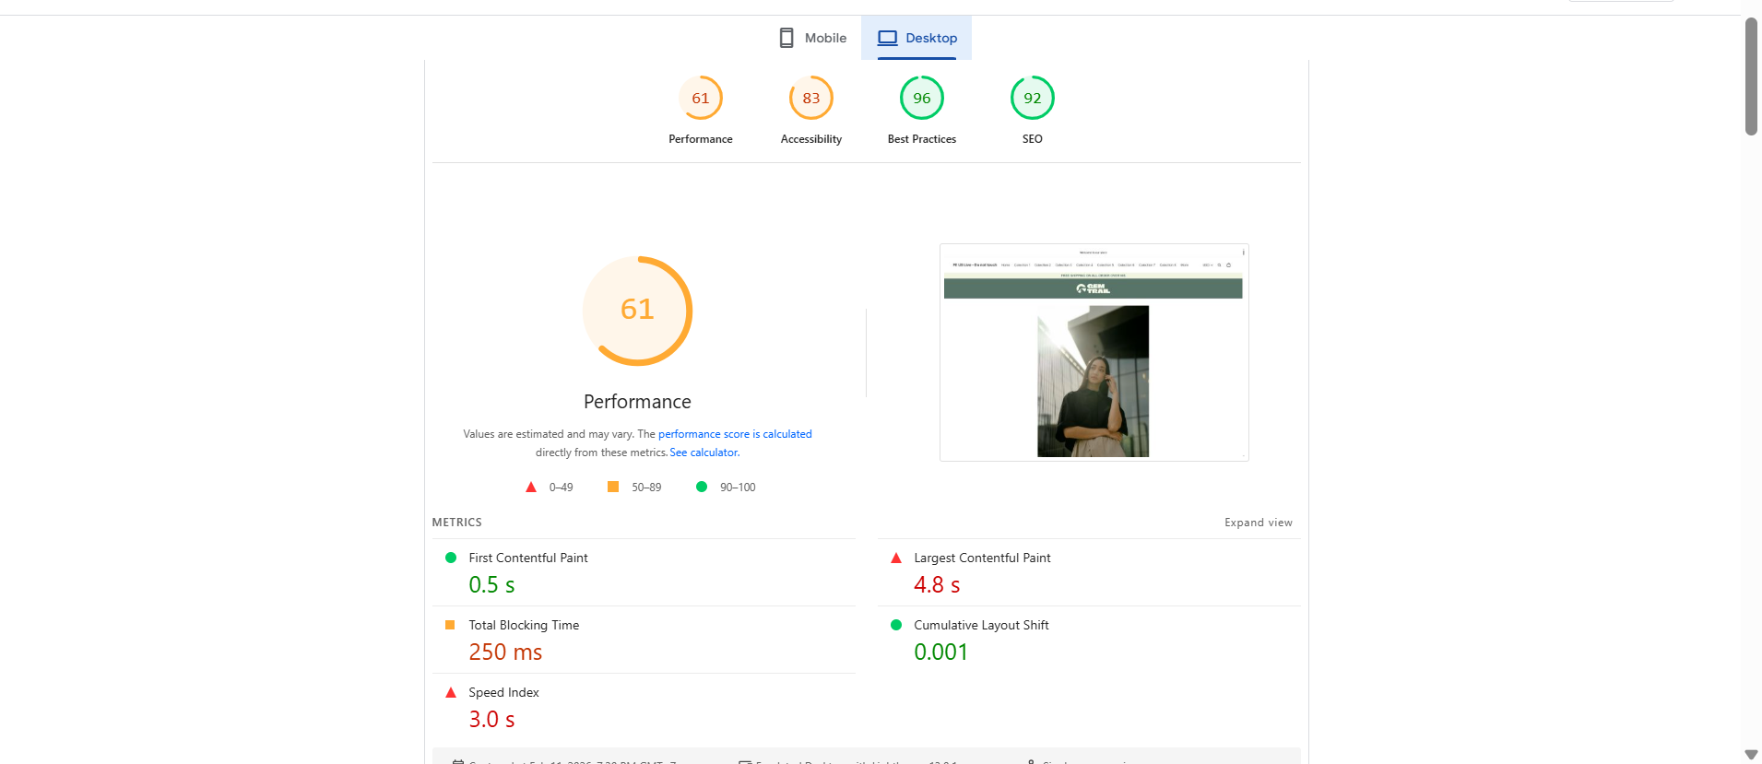Select the SEO score 92 gauge

[1033, 99]
